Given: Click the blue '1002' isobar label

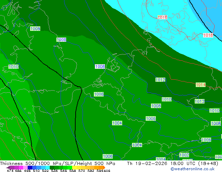Looking at the screenshot, I should [184, 155].
